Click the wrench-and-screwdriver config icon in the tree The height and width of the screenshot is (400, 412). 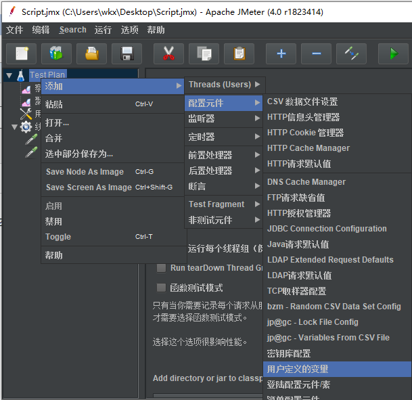coord(26,114)
